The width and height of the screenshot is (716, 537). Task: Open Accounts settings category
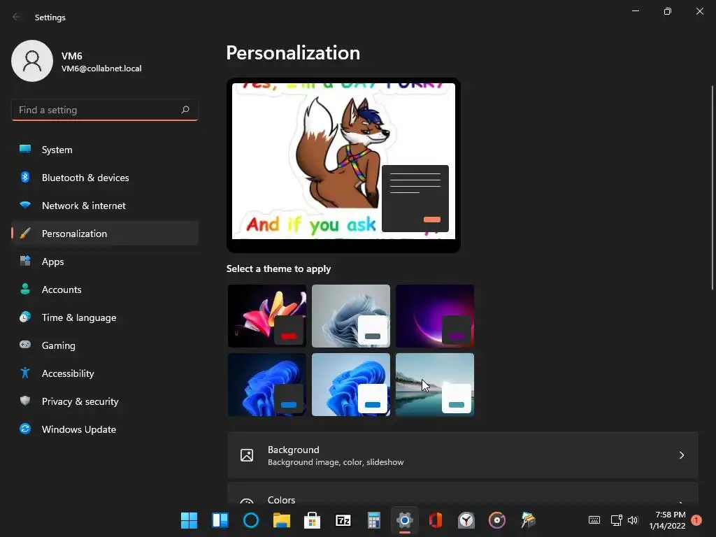tap(105, 289)
